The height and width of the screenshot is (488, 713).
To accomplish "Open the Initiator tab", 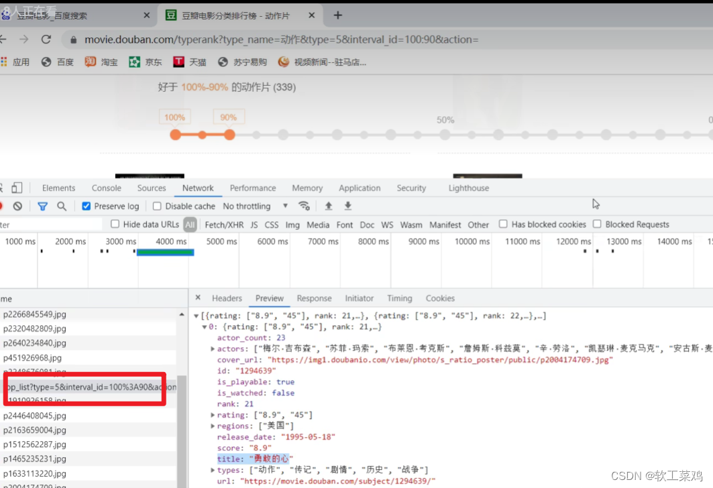I will tap(360, 298).
